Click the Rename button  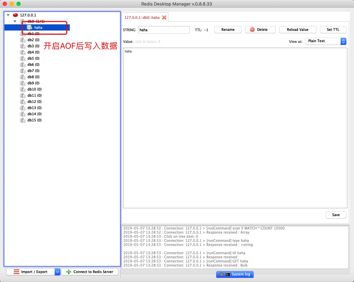(228, 30)
